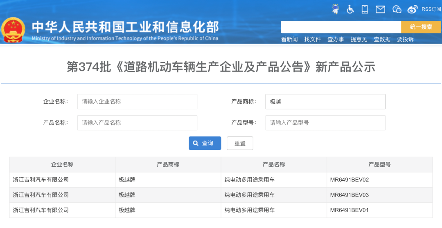
Task: Click 纯电动多用途乘用车 in the MR6491BEV01 row
Action: (250, 210)
